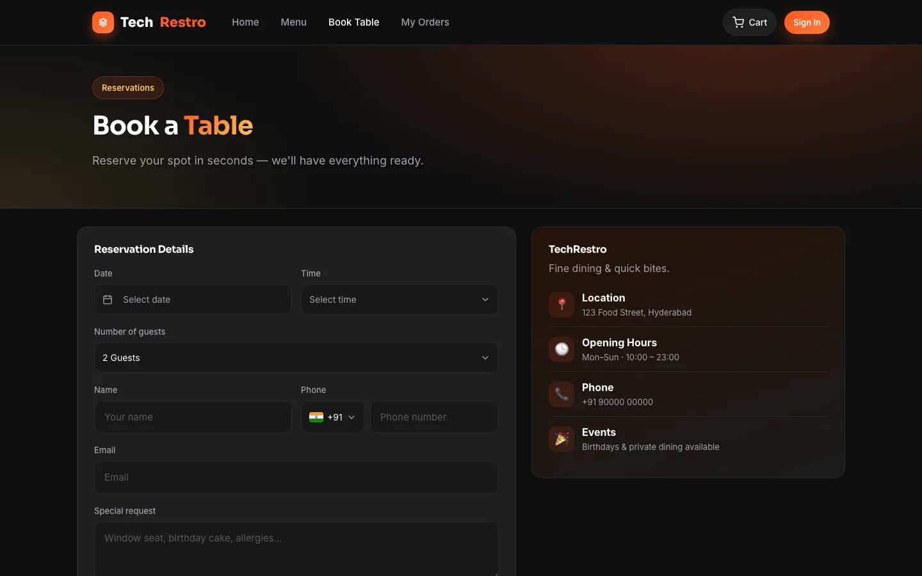Viewport: 922px width, 576px height.
Task: Click the 'TechRestro' card heading
Action: click(578, 249)
